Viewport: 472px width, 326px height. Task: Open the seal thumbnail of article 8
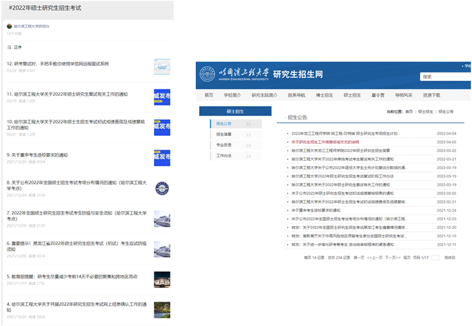coord(162,188)
